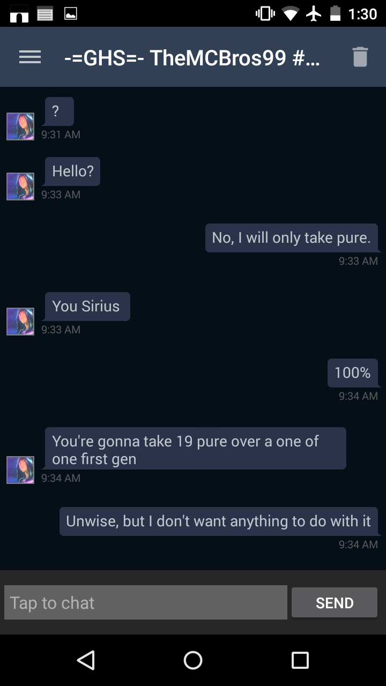Tap the "Hello?" message bubble
Viewport: 386px width, 686px height.
tap(72, 171)
